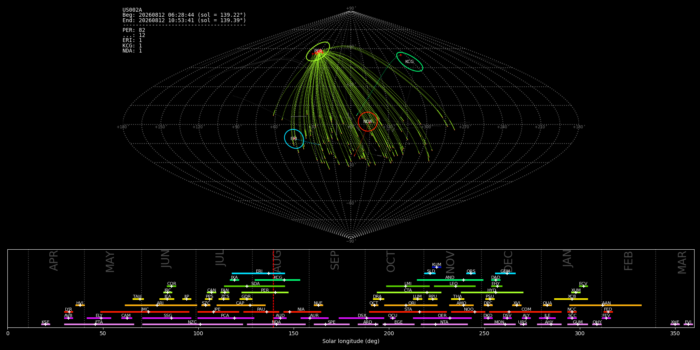This screenshot has height=350, width=700.
Task: Click the NTA shower pink bar
Action: [x=444, y=324]
